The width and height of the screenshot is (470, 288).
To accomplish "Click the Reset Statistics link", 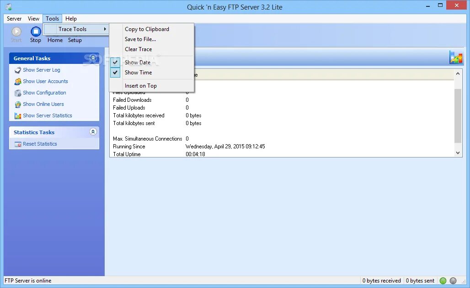I will (x=40, y=144).
